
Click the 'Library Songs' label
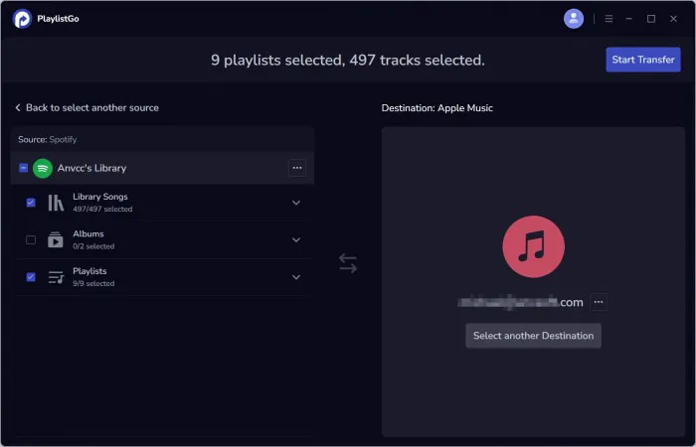(x=100, y=197)
